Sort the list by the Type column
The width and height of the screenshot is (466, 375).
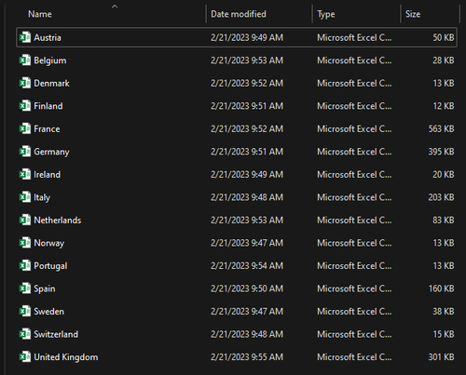(326, 14)
